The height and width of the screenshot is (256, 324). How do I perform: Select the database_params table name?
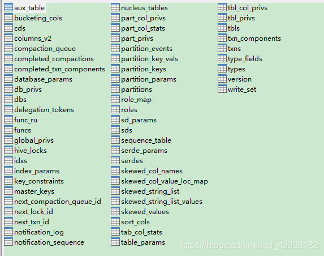pos(43,79)
